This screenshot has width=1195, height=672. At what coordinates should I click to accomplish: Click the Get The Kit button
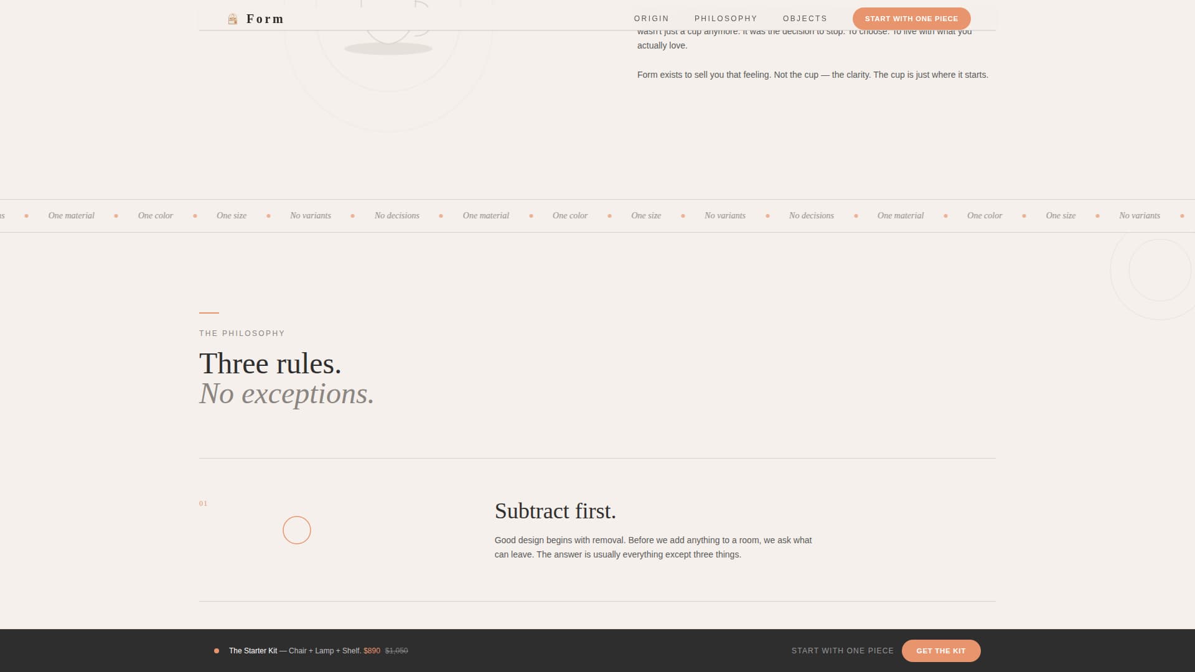940,651
